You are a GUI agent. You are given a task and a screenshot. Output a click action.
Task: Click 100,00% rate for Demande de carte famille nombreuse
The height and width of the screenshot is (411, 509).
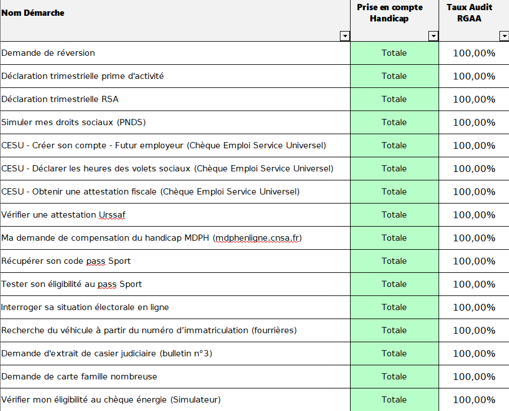(474, 377)
